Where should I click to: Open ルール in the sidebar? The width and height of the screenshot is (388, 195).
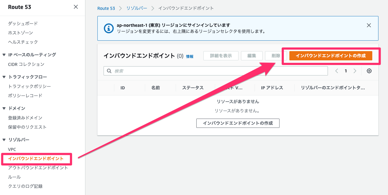[14, 177]
